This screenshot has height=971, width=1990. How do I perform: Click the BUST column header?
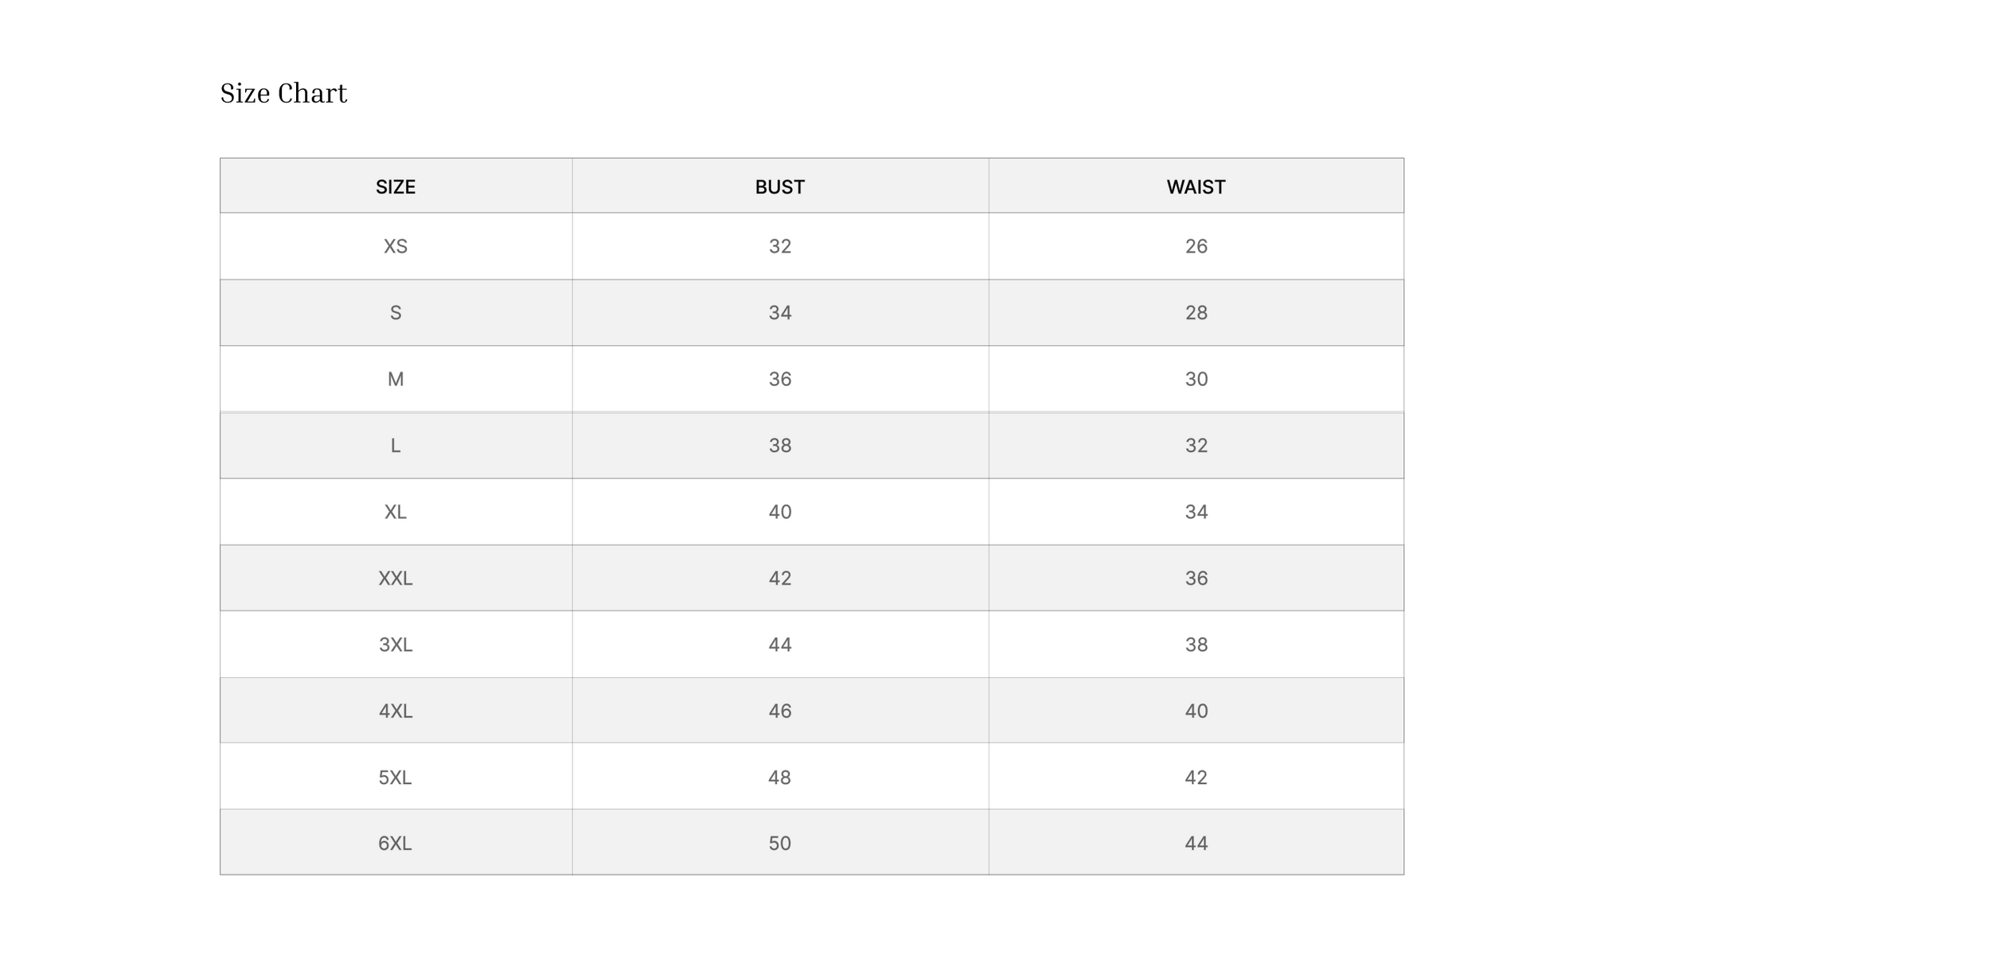point(780,186)
